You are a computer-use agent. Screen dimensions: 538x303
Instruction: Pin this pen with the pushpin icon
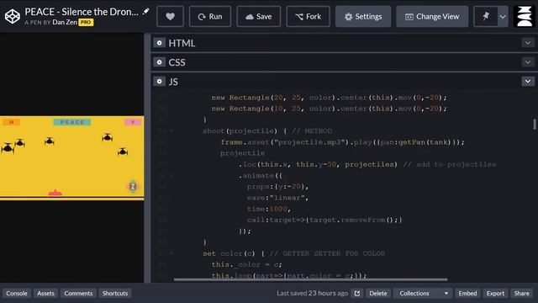pyautogui.click(x=486, y=17)
